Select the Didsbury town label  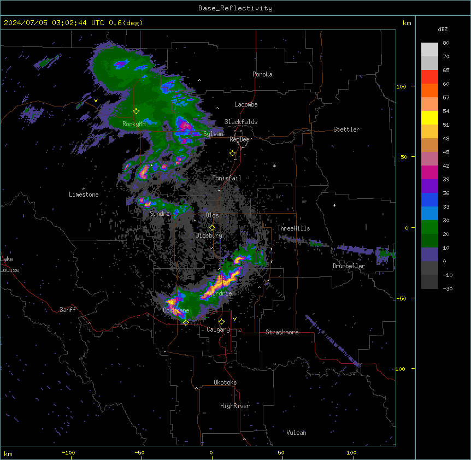(x=209, y=235)
